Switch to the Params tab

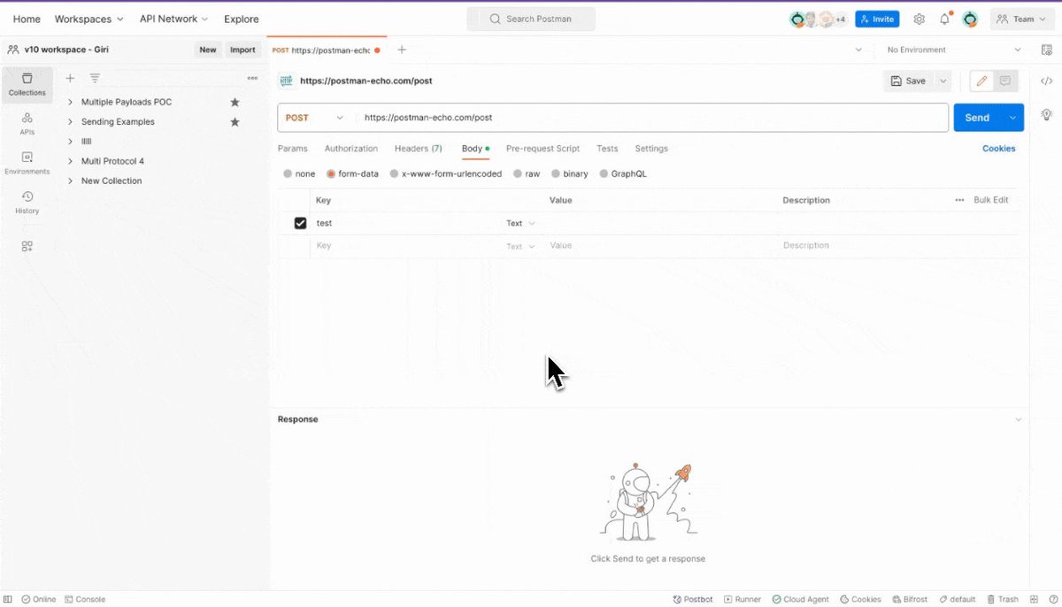(x=292, y=149)
